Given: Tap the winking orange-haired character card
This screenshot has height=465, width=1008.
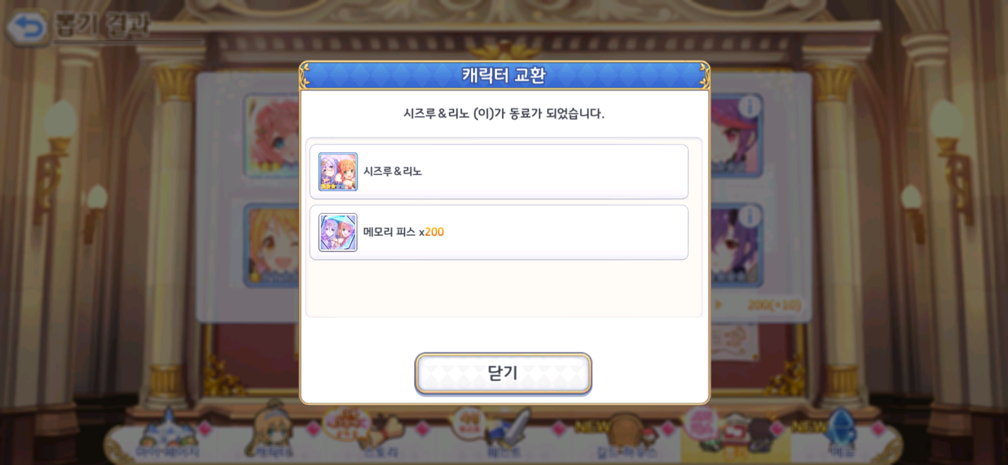Looking at the screenshot, I should tap(272, 245).
